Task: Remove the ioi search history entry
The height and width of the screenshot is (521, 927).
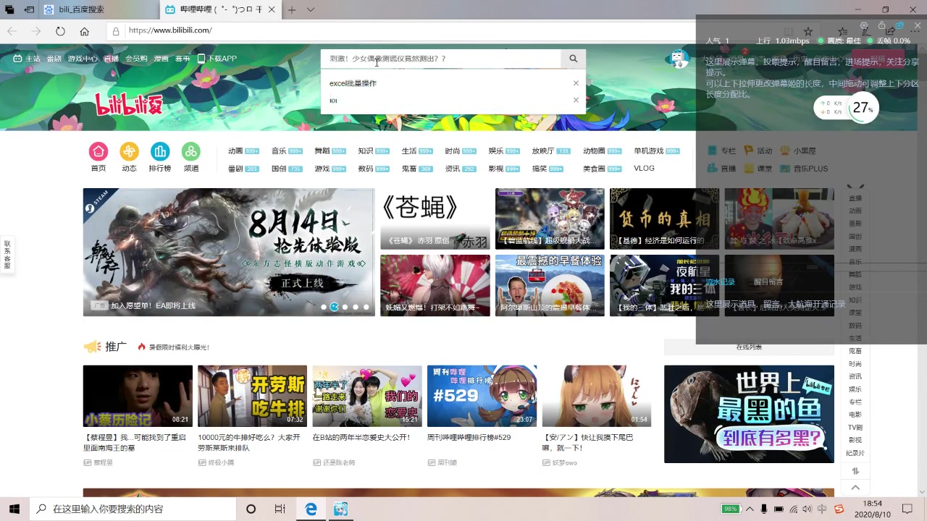Action: coord(576,100)
